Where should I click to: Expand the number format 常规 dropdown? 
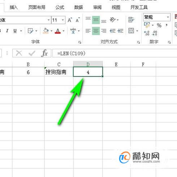tap(168, 17)
